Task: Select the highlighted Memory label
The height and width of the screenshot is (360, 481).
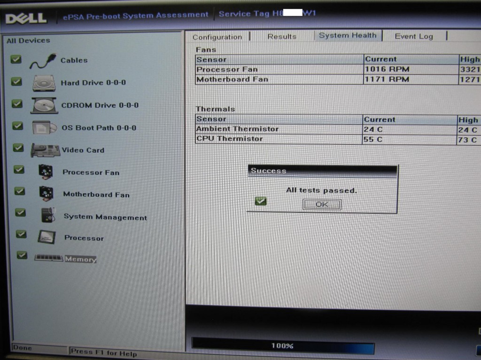Action: click(80, 259)
